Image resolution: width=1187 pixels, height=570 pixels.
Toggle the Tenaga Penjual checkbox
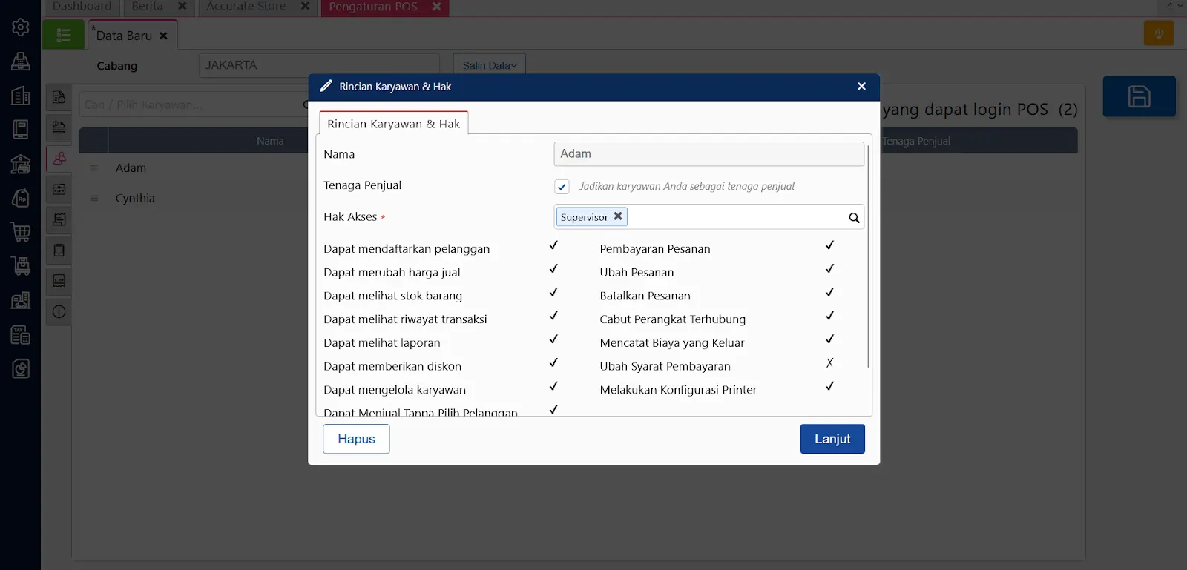[562, 187]
